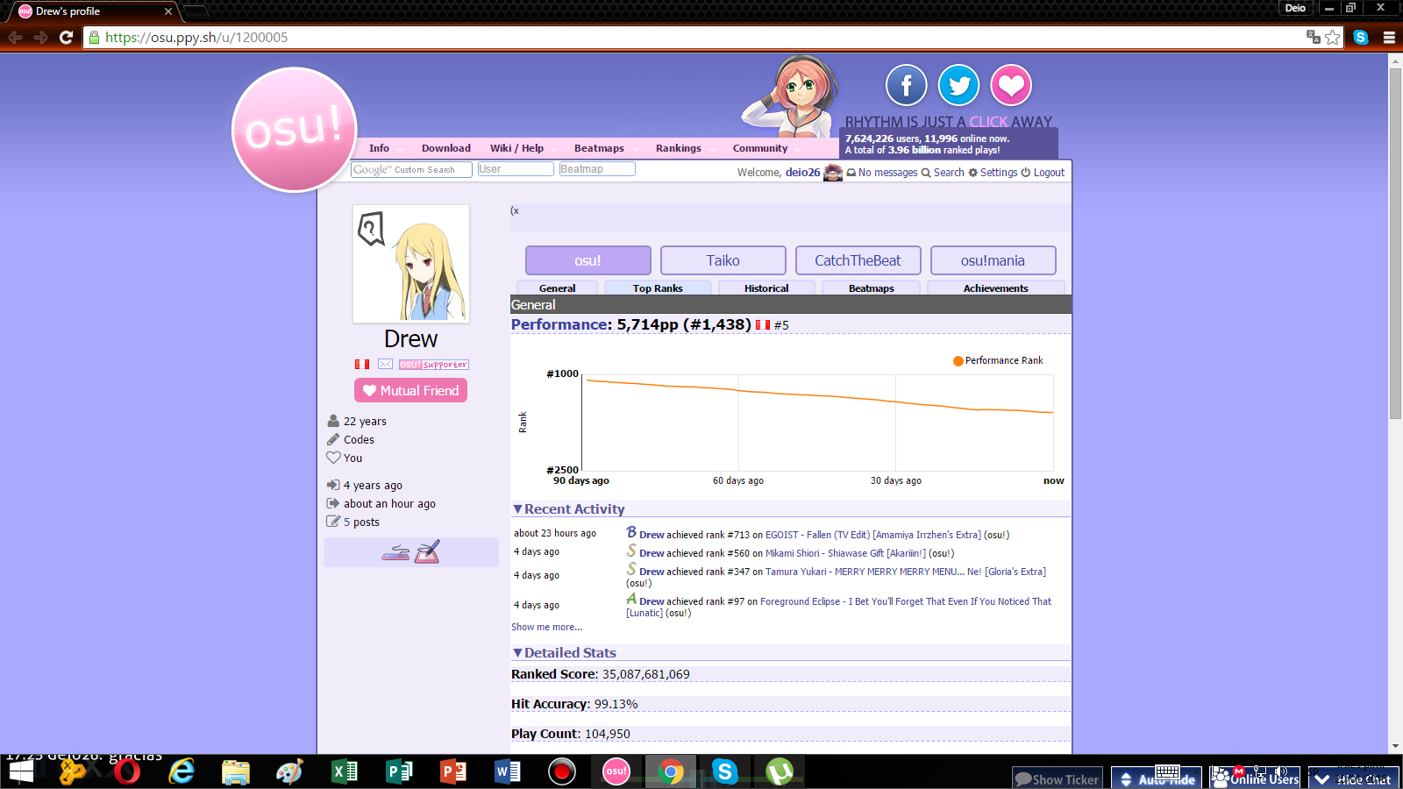1403x789 pixels.
Task: Open the Rankings menu item
Action: 679,148
